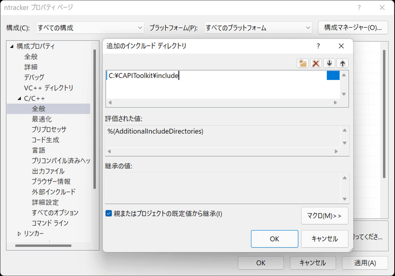Select ブラウザー情報 tree item
This screenshot has height=276, width=395.
click(51, 181)
